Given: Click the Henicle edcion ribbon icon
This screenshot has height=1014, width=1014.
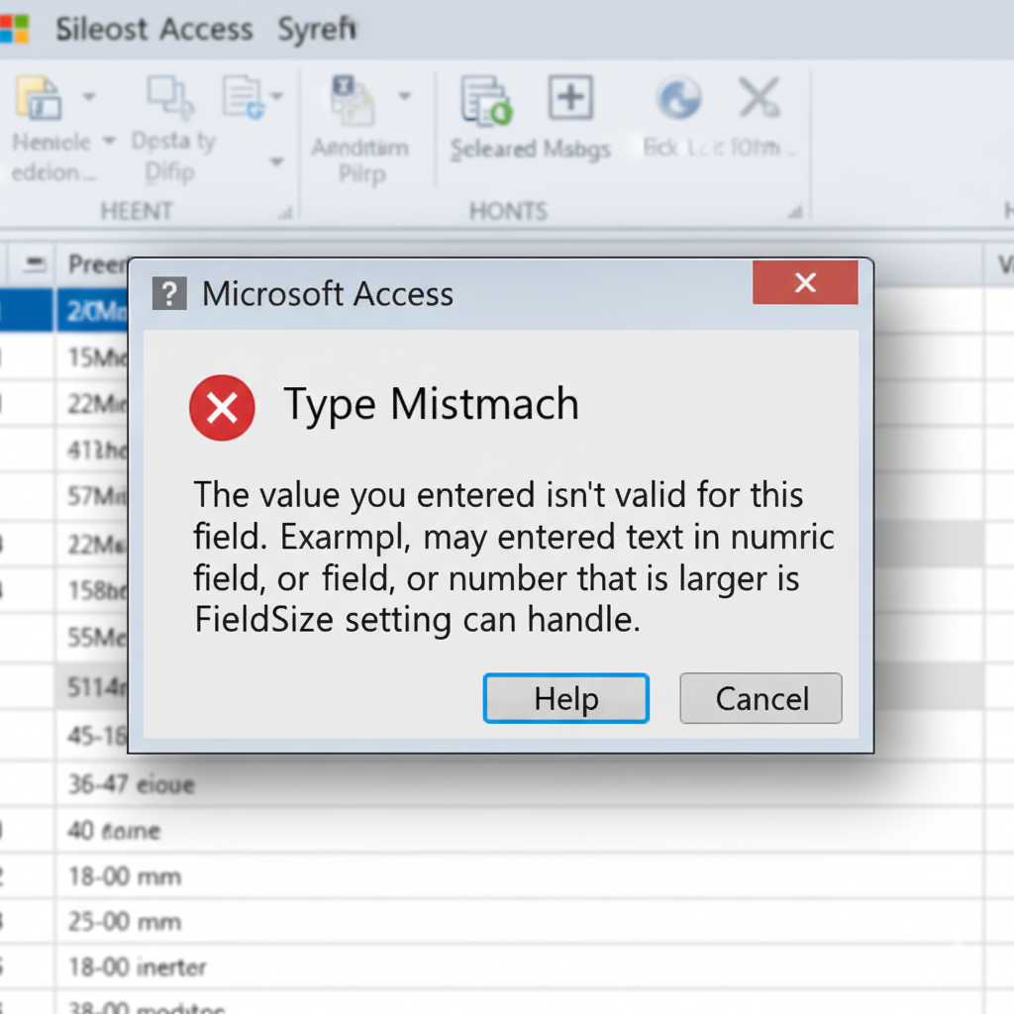Looking at the screenshot, I should (37, 99).
